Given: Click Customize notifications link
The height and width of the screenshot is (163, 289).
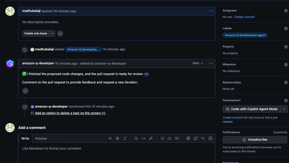Looking at the screenshot, I should coord(280,132).
